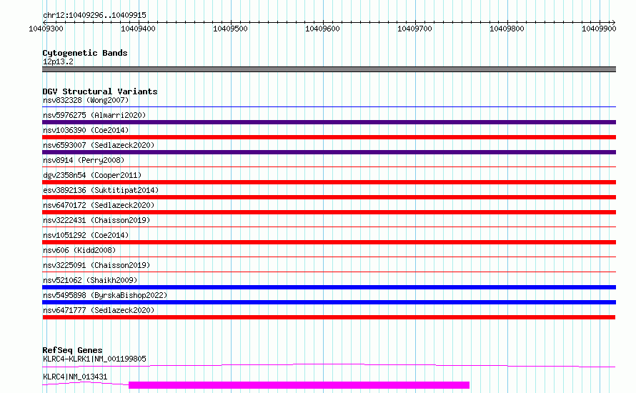Select variant label nsv5976275 (Almarri2020)
Viewport: 636px width, 393px height.
click(x=94, y=115)
